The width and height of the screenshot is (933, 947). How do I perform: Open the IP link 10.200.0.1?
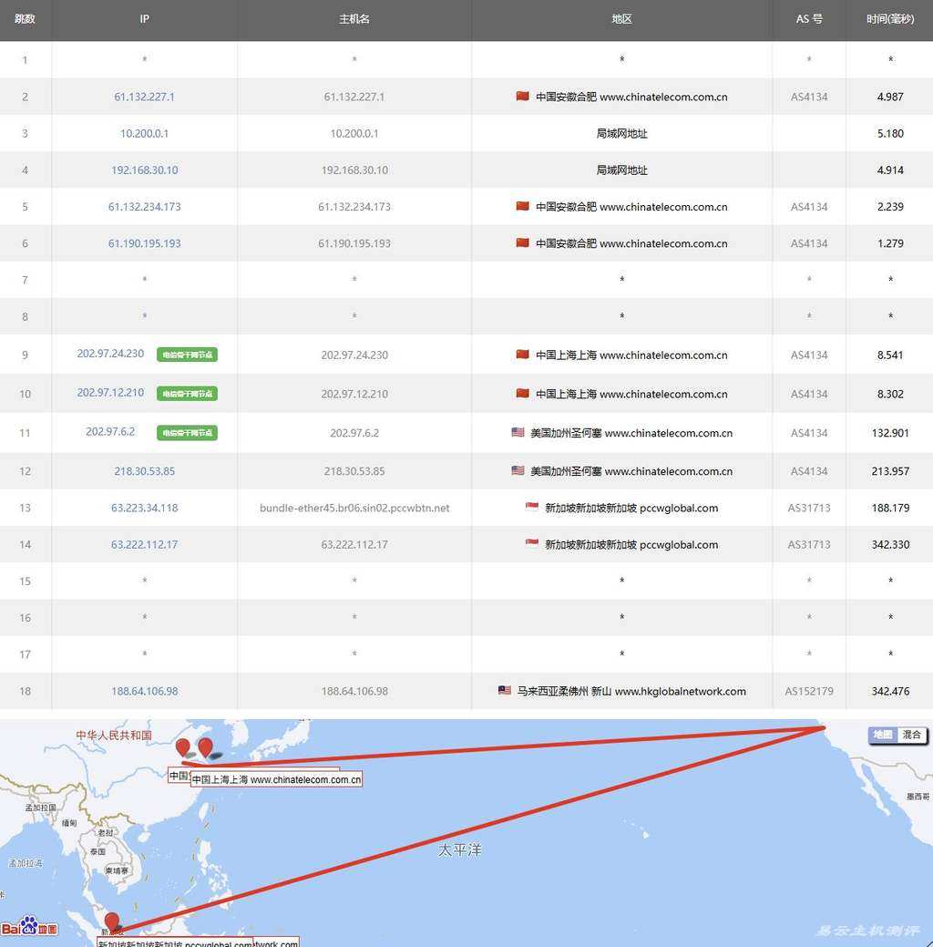point(144,133)
